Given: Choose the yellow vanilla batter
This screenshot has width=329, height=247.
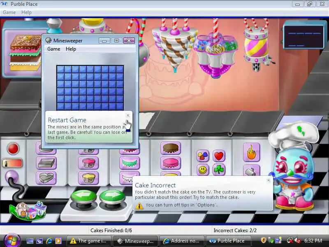Looking at the screenshot, I should tap(88, 178).
